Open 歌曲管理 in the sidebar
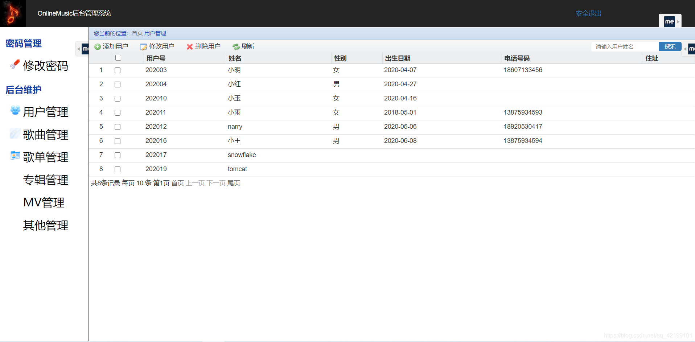Viewport: 695px width, 342px height. point(45,135)
